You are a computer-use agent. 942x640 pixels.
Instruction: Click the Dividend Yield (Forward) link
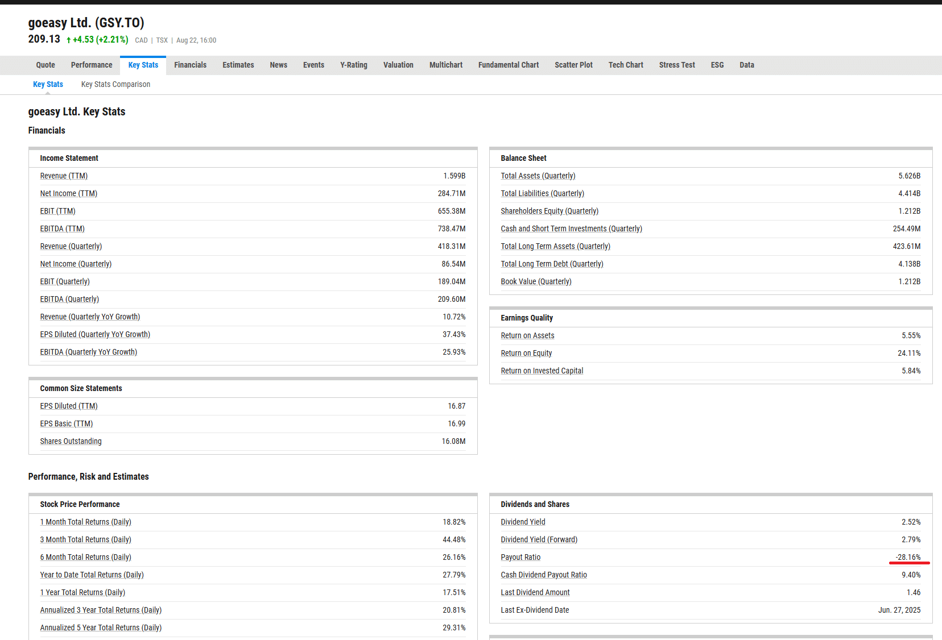538,539
